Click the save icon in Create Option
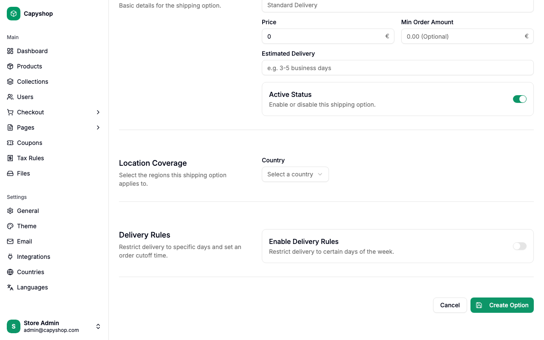This screenshot has height=340, width=544. coord(479,305)
